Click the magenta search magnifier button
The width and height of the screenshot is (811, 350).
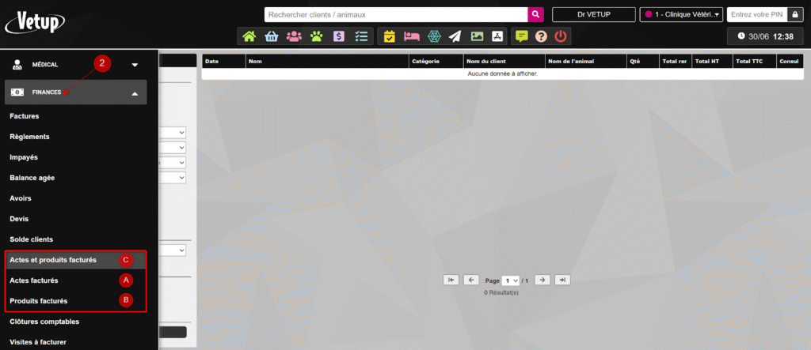click(536, 14)
